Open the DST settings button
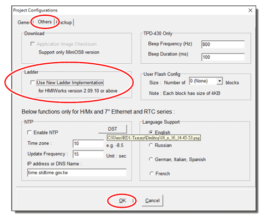 [x=112, y=129]
